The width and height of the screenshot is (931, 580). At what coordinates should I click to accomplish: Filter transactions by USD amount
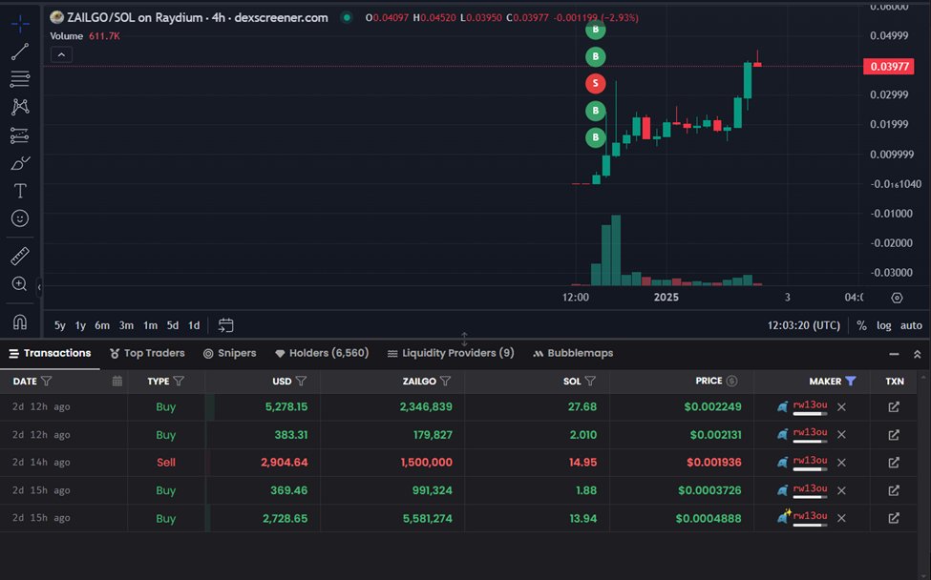click(301, 381)
